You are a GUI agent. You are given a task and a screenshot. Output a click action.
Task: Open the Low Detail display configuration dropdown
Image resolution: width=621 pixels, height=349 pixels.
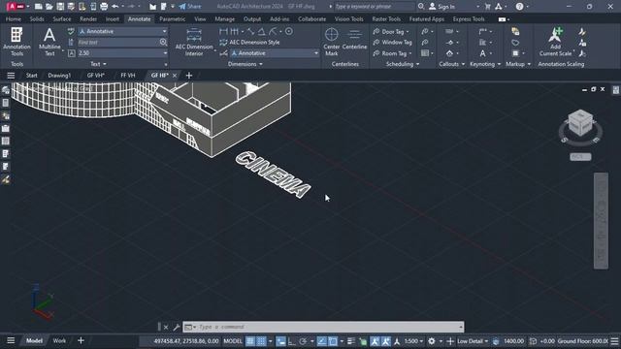pyautogui.click(x=473, y=340)
